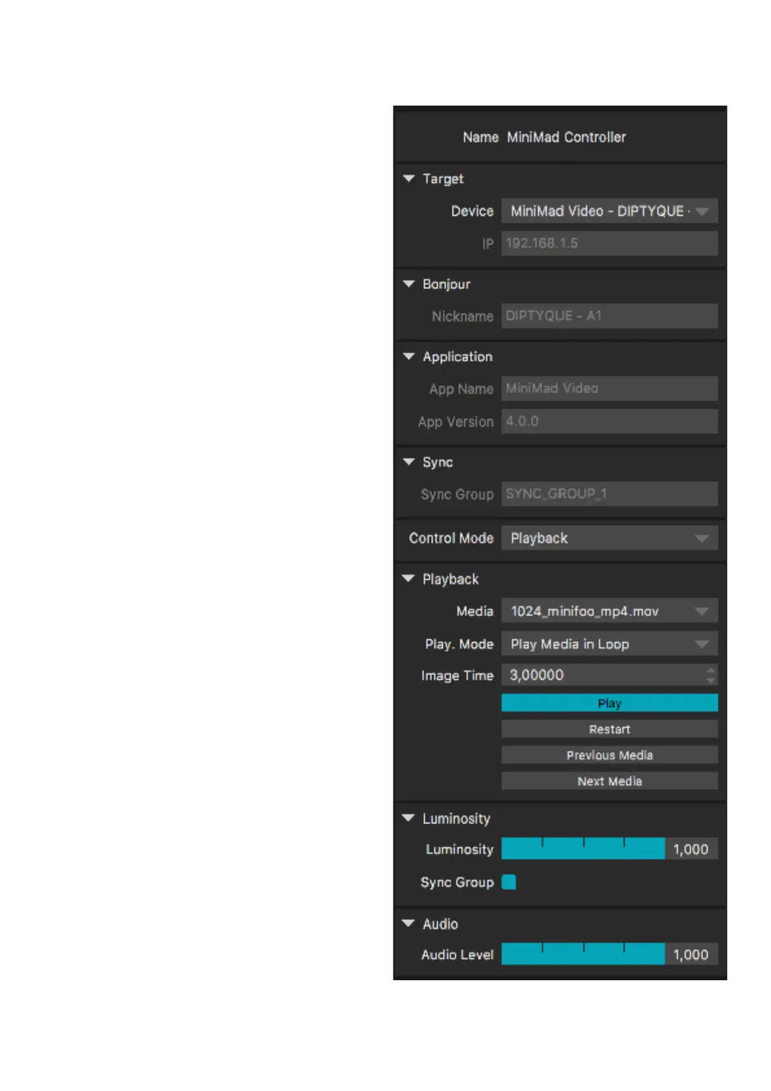
Task: Click the Audio Level slider bar
Action: tap(583, 955)
